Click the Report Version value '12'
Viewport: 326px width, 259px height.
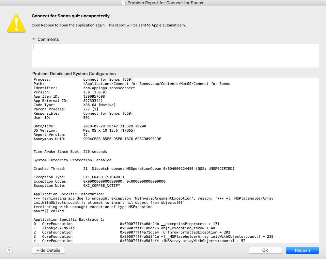point(85,135)
